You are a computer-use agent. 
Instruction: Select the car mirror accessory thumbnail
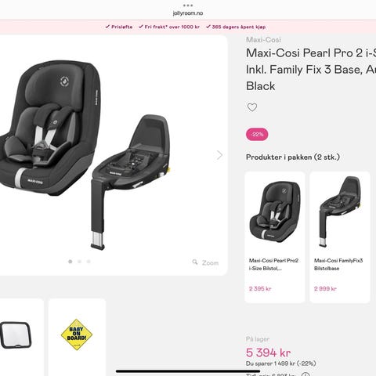pos(16,334)
